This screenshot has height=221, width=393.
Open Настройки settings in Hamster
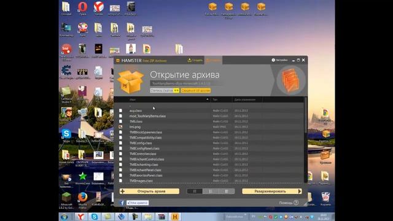click(x=280, y=60)
